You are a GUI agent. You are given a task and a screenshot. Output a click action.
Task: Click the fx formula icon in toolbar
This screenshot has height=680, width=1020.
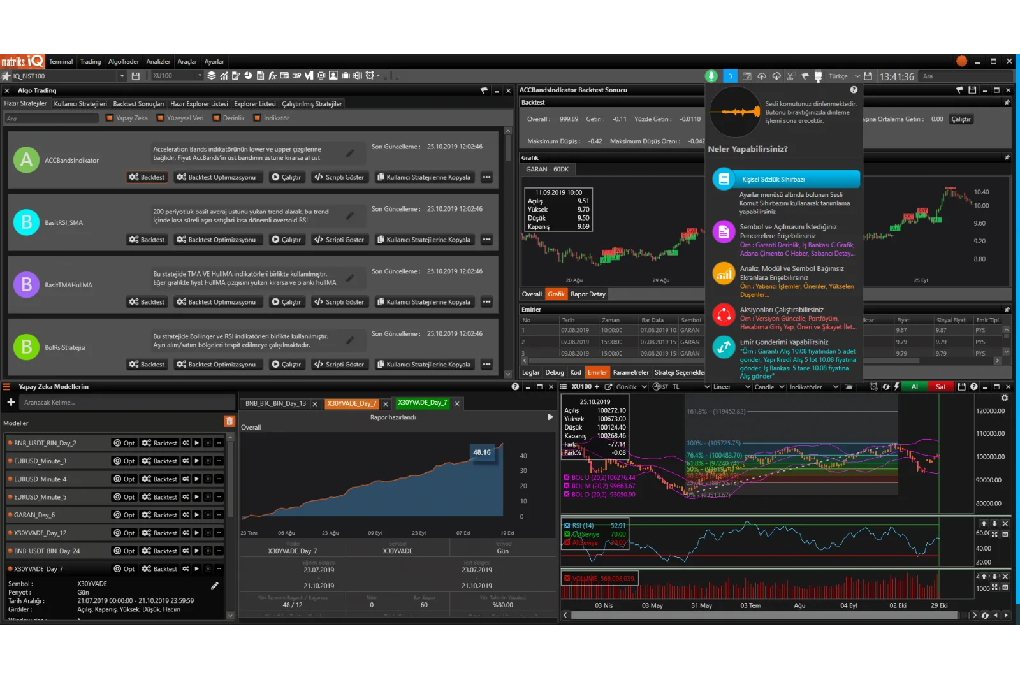tap(272, 76)
